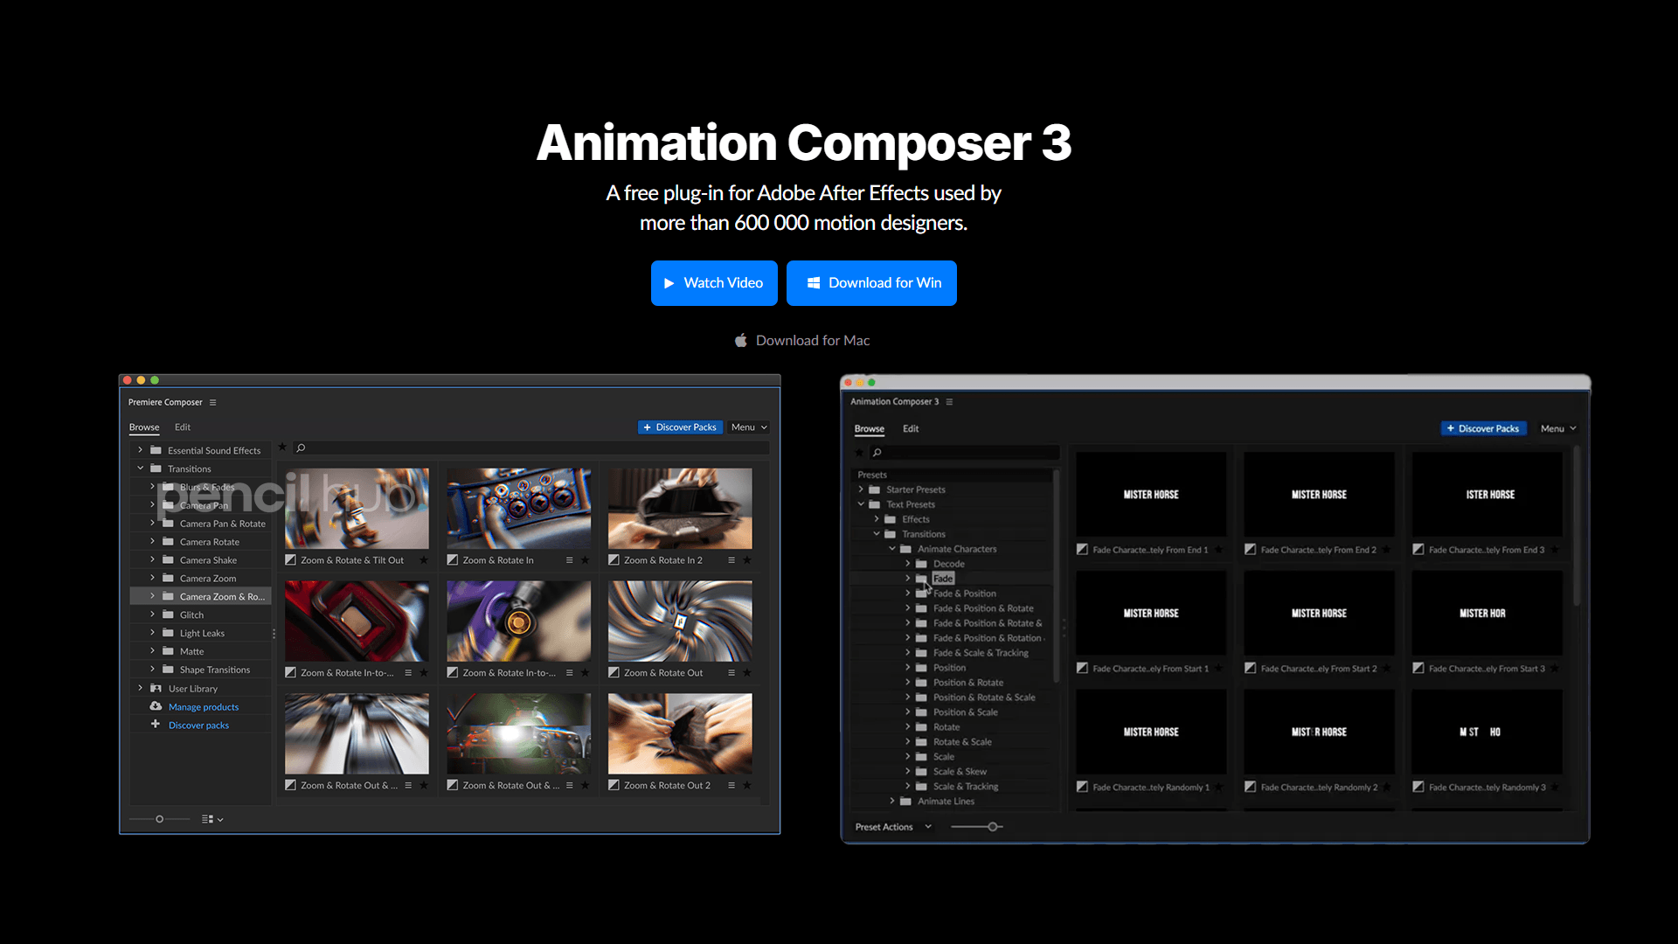Click search field in Premiere Composer panel
1678x944 pixels.
531,448
